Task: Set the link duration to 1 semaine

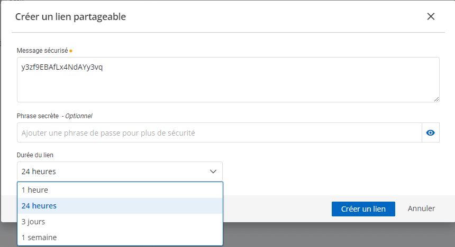Action: 120,237
